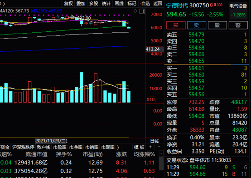The width and height of the screenshot is (251, 178).
Task: Click 标记 to mark stock
Action: (132, 4)
